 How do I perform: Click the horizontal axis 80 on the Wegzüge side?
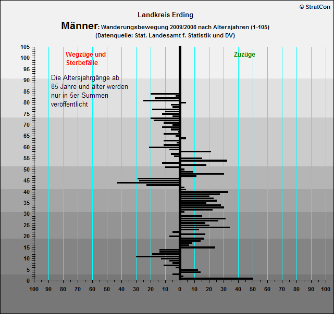63,289
